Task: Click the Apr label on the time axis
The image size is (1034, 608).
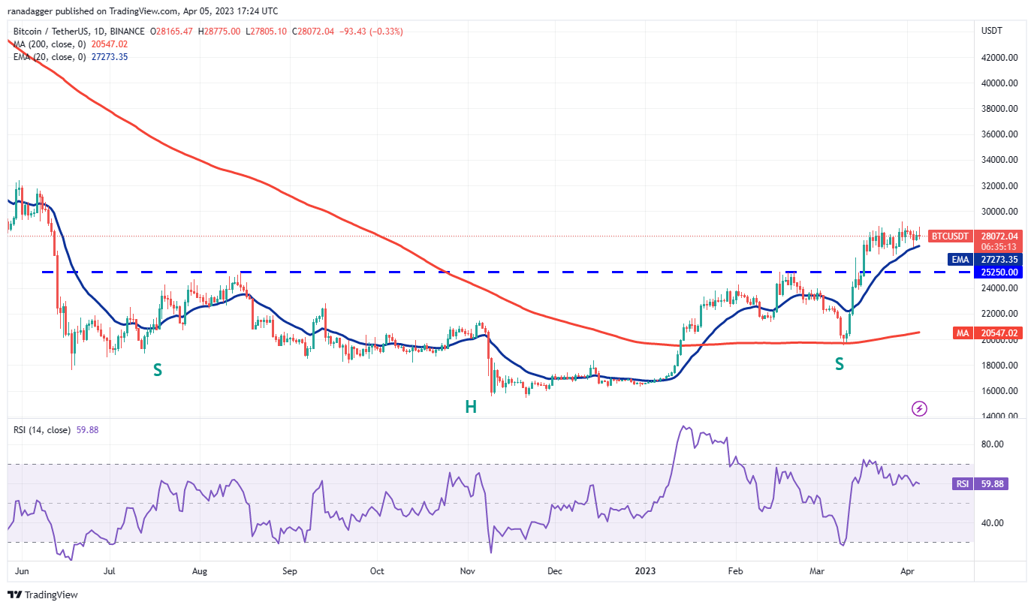Action: point(909,570)
